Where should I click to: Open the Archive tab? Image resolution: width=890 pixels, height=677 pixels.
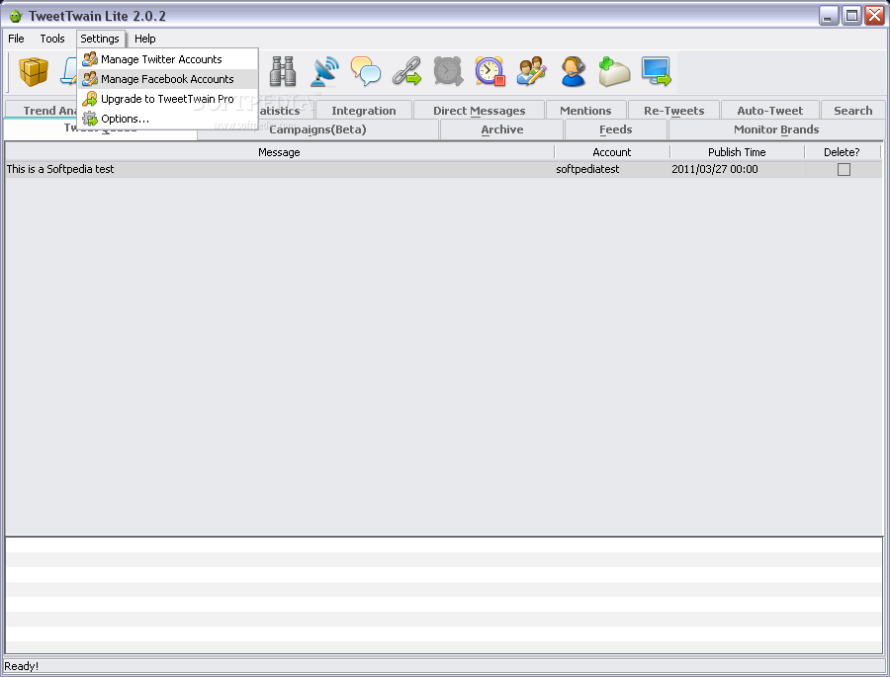point(501,129)
